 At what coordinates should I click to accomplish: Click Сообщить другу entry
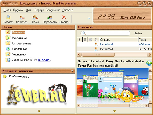tap(19, 76)
